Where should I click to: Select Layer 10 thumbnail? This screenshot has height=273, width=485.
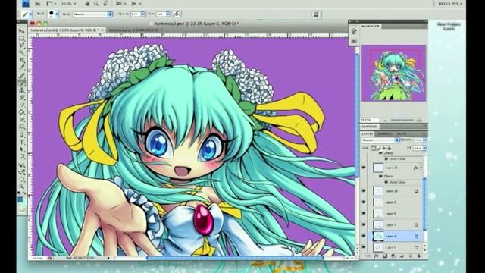(378, 191)
